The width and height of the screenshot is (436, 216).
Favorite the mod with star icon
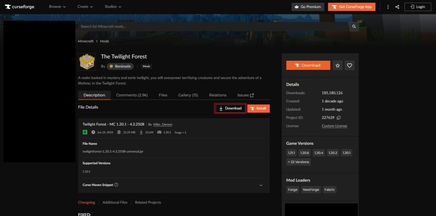click(x=338, y=65)
